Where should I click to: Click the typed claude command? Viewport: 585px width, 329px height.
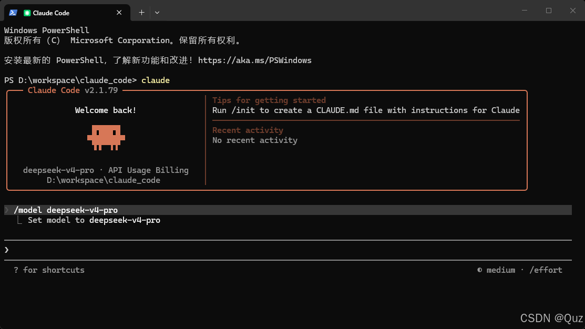click(x=156, y=80)
